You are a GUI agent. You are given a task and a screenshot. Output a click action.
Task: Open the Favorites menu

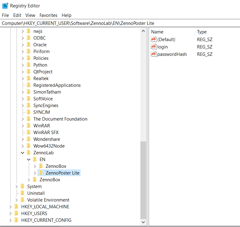tap(48, 15)
